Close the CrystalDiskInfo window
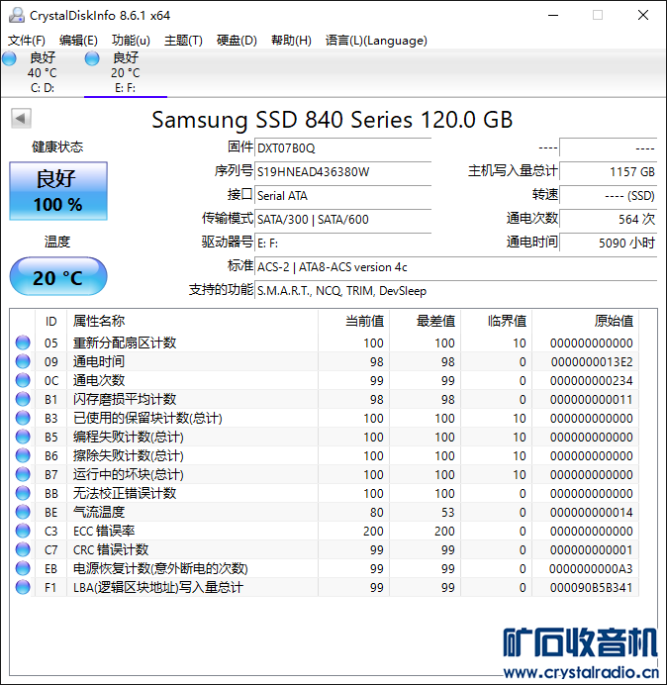 tap(643, 15)
